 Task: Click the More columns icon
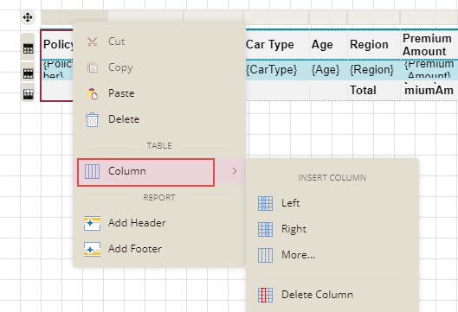click(266, 255)
